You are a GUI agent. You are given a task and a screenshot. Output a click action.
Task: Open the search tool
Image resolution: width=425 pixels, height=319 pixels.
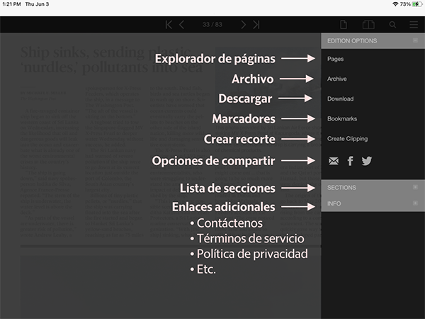(392, 25)
